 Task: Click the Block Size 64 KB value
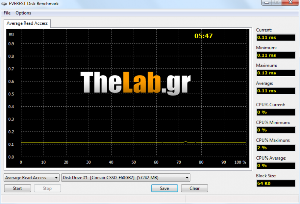[276, 183]
